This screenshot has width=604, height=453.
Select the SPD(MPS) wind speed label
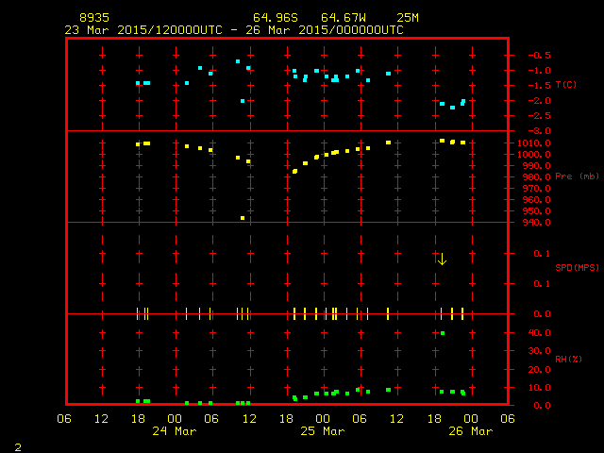577,268
